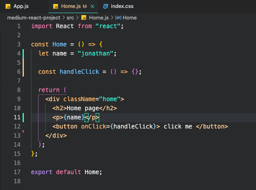This screenshot has height=190, width=256.
Task: Click '{handleClick}' in button tag
Action: coord(133,127)
